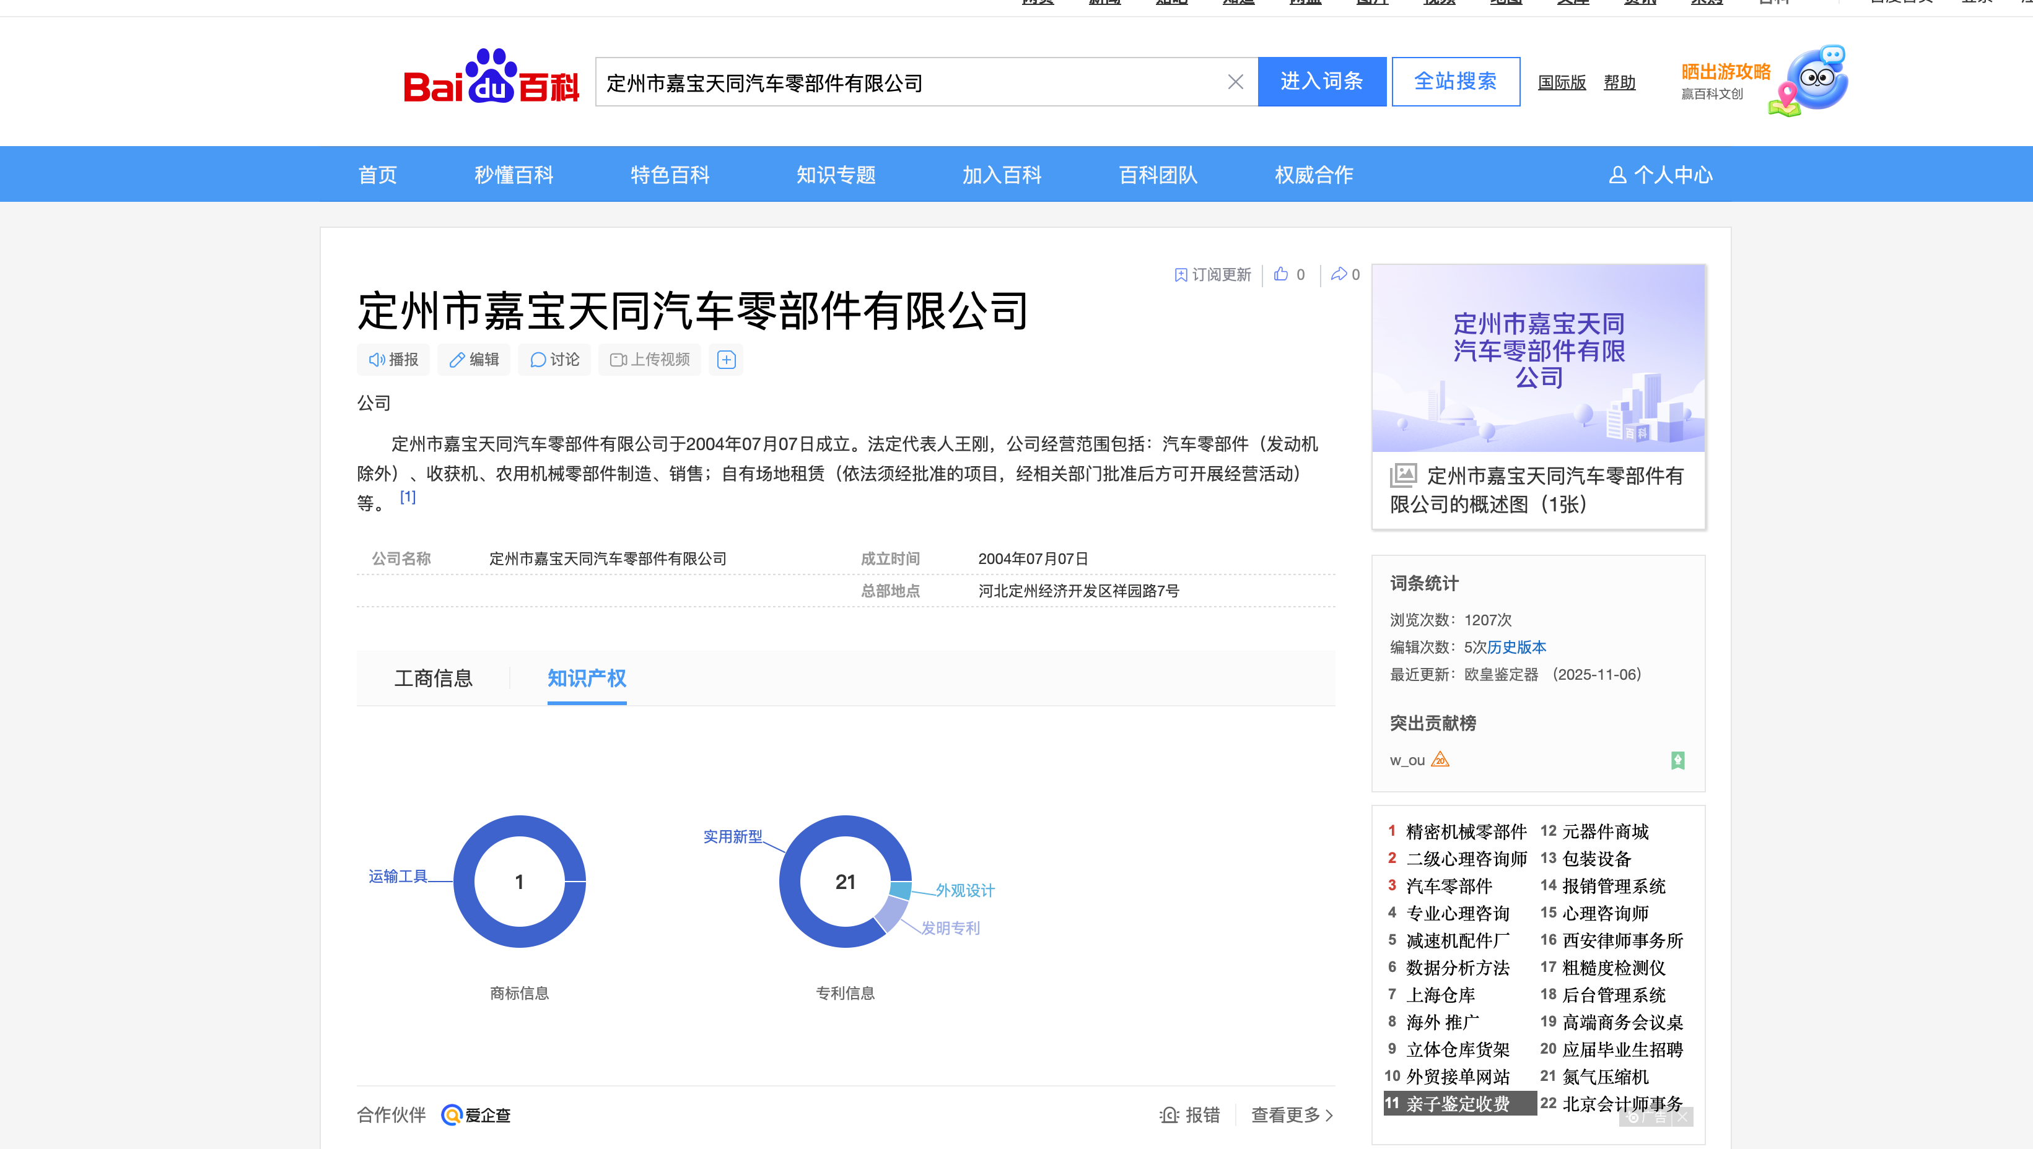Click the 爱企查 partner logo
The height and width of the screenshot is (1149, 2033).
tap(476, 1115)
